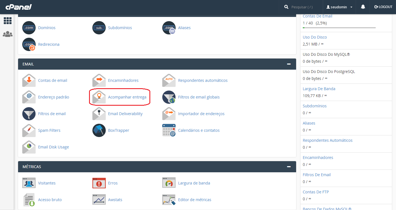396x210 pixels.
Task: Open the Acompanhar entrega link
Action: tap(127, 97)
